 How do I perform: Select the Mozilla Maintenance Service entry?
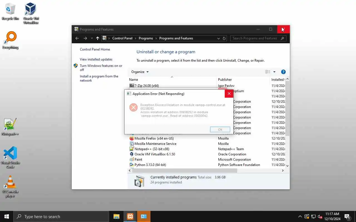[x=153, y=144]
